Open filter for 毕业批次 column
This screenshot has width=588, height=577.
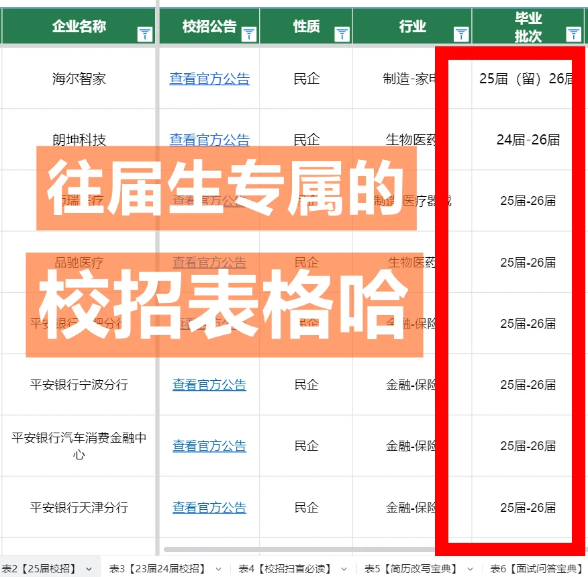(x=573, y=34)
